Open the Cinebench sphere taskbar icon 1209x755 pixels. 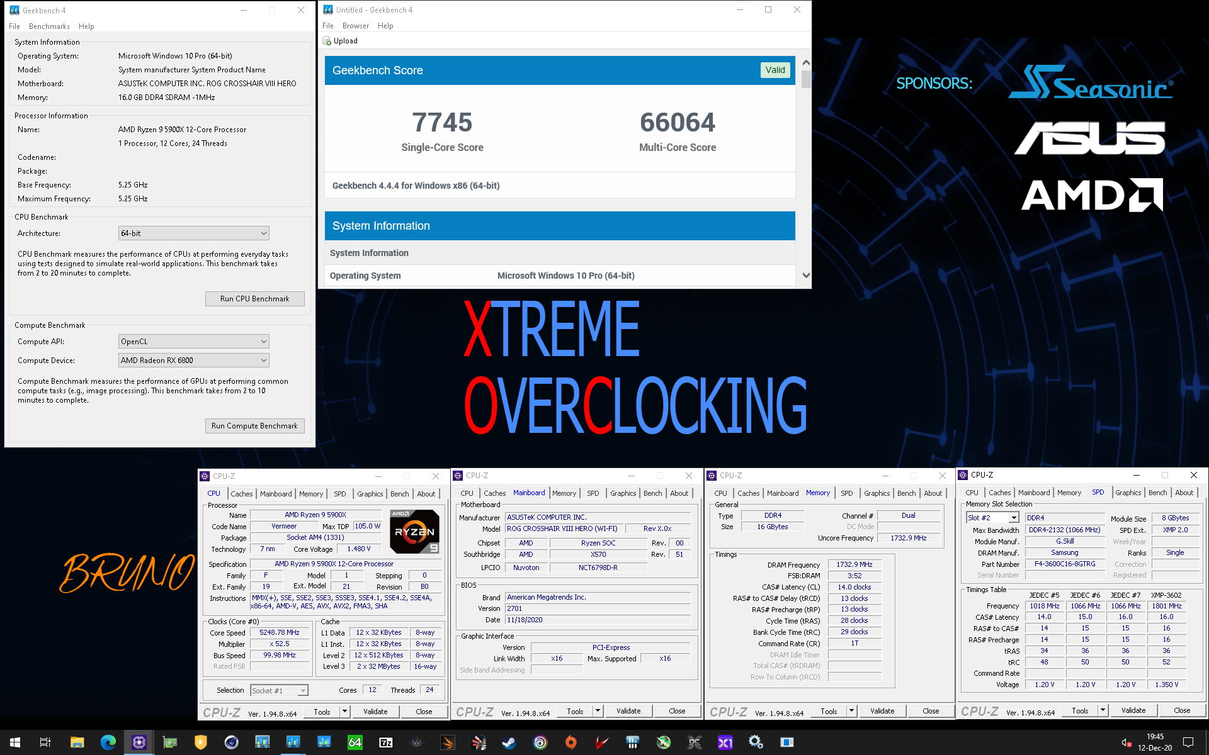tap(231, 742)
